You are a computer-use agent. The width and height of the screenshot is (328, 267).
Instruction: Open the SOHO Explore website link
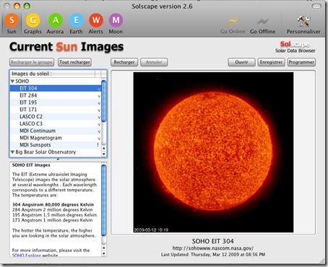pos(27,255)
